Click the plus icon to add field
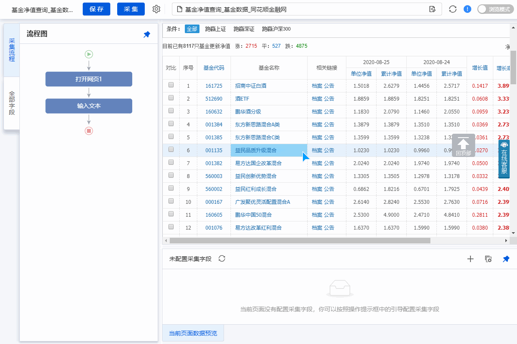The image size is (517, 344). 470,259
